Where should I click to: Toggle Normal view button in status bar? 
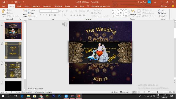point(134,92)
